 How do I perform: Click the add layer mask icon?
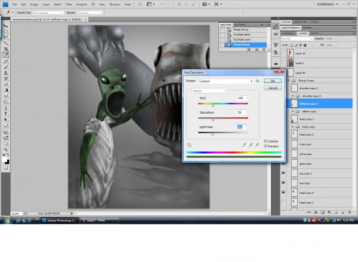point(322,212)
